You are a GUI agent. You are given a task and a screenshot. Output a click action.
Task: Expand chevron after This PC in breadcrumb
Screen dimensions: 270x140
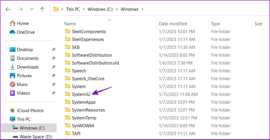84,9
